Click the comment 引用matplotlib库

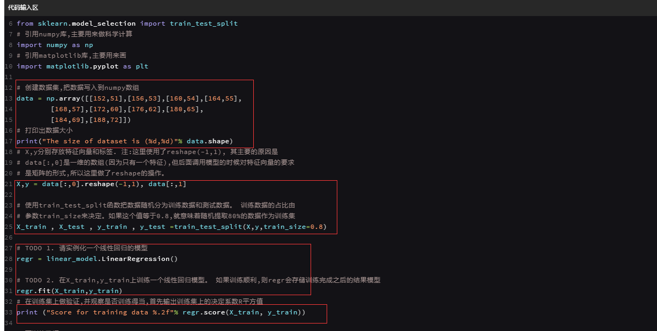(71, 56)
